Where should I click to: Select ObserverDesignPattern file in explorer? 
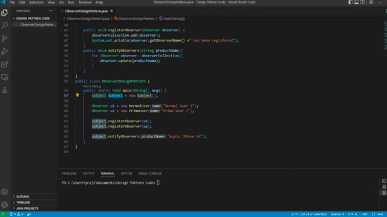coord(34,25)
